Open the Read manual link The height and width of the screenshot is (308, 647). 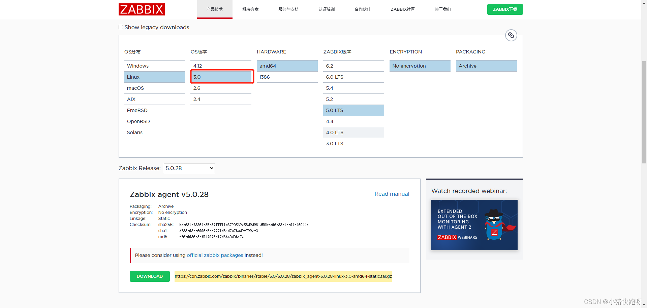392,194
